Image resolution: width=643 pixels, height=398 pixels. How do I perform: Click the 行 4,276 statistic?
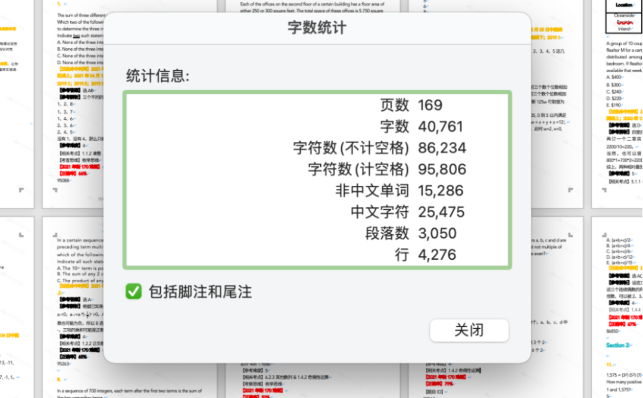(x=429, y=254)
